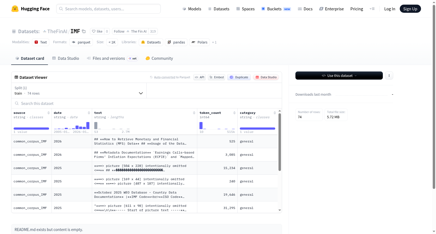Viewport: 436px width, 234px height.
Task: Expand the Split train dropdown
Action: tap(79, 91)
